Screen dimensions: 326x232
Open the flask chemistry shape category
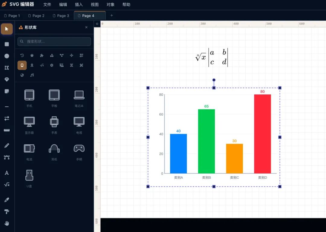[62, 65]
